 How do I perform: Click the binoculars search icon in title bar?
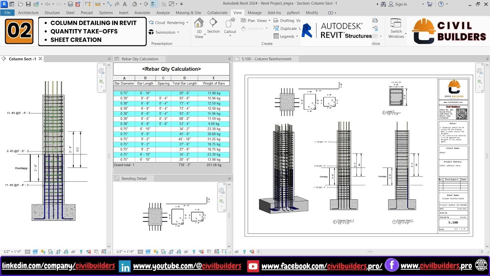point(383,4)
